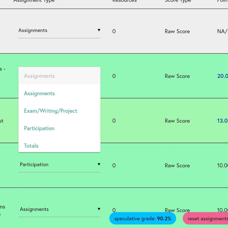The width and height of the screenshot is (228, 228).
Task: Pick the Totals option in the list
Action: pos(31,146)
